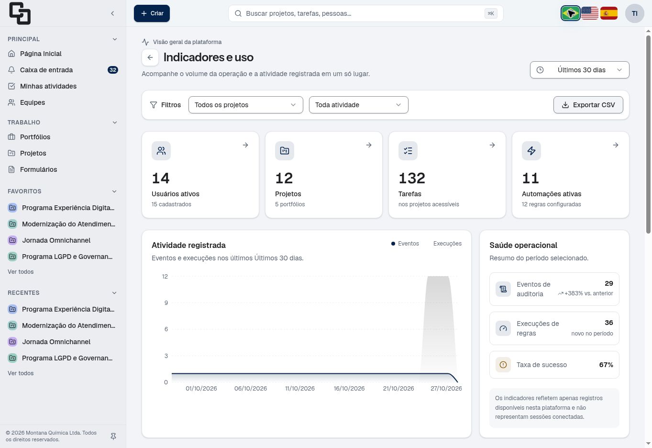Image resolution: width=652 pixels, height=448 pixels.
Task: Click the Eventos de auditoria log icon
Action: [x=503, y=289]
